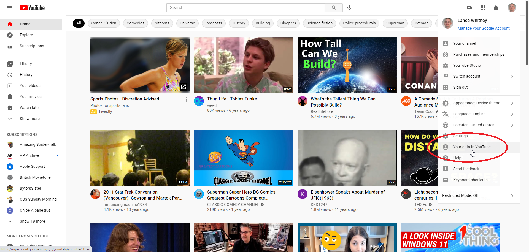
Task: Open the Apple Support subscription
Action: pos(31,166)
